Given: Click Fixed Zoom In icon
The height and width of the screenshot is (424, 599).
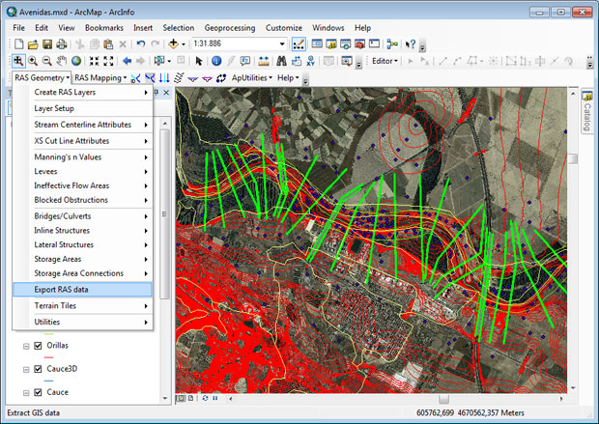Looking at the screenshot, I should pyautogui.click(x=94, y=61).
